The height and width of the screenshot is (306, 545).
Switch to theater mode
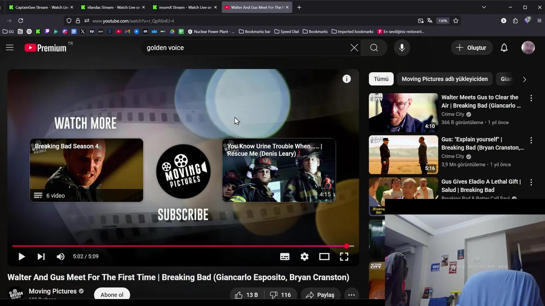click(324, 256)
